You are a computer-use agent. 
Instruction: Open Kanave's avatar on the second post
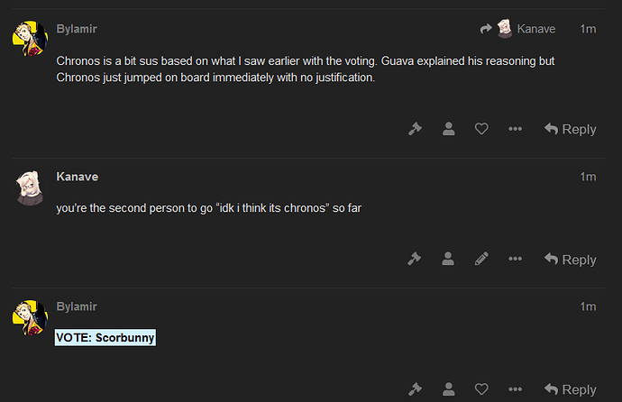(x=30, y=187)
